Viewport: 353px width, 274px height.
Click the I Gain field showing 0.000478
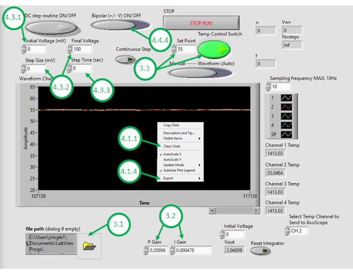click(193, 250)
